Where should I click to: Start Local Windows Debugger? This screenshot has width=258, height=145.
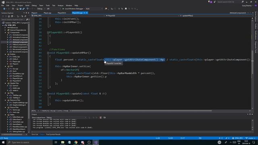tap(73, 9)
